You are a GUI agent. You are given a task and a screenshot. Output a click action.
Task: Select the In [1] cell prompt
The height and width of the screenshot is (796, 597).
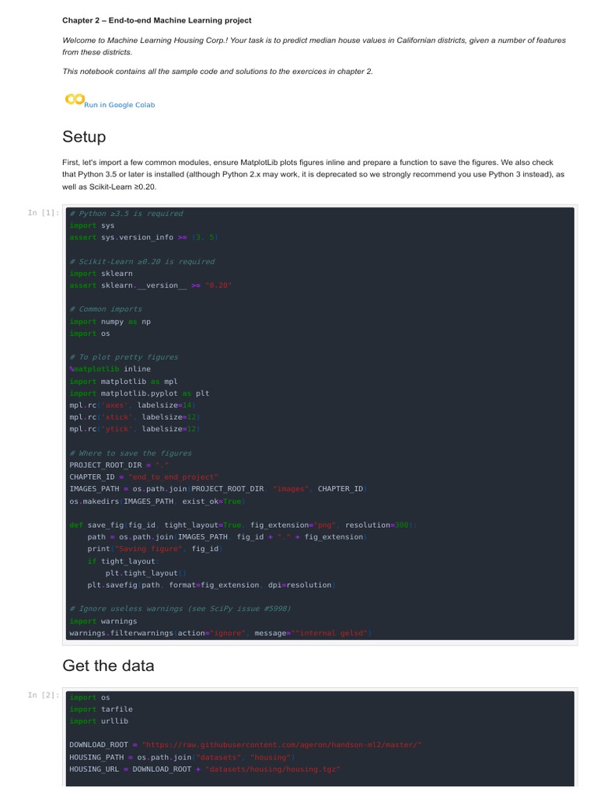tap(43, 213)
